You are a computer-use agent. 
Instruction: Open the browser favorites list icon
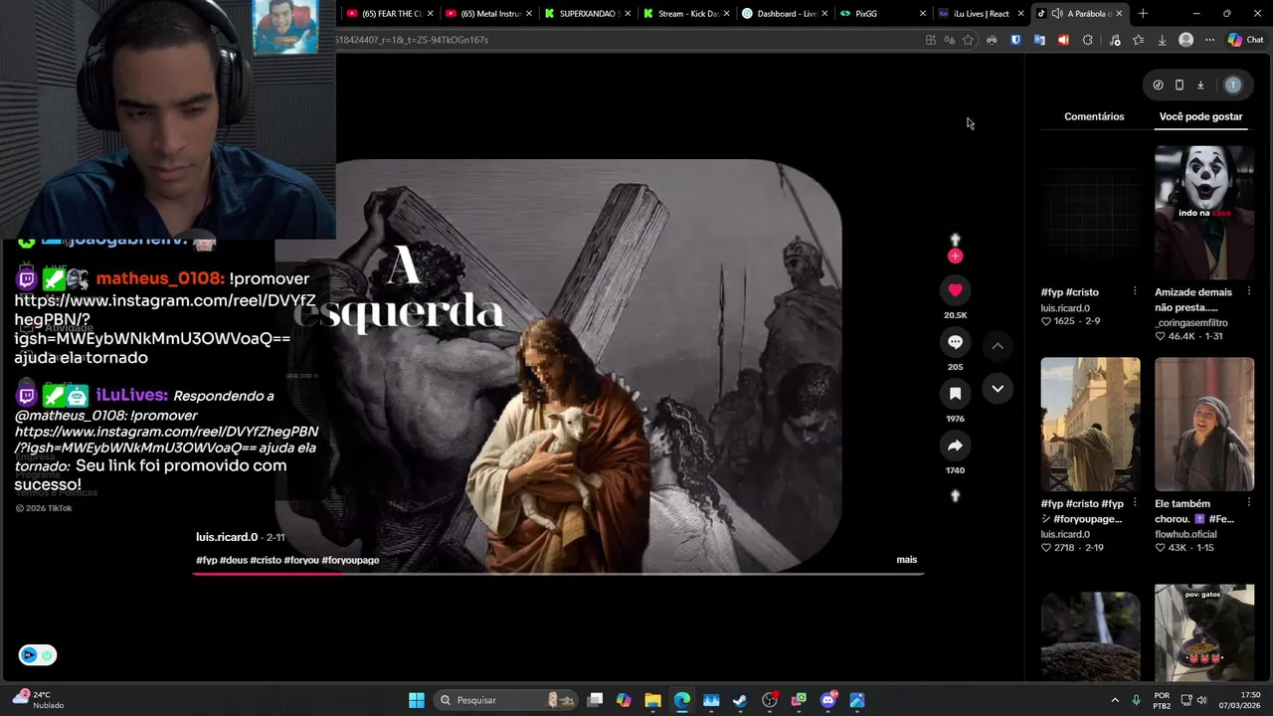point(1138,40)
